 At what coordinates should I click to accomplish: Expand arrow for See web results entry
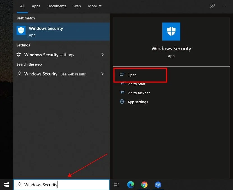coord(102,74)
